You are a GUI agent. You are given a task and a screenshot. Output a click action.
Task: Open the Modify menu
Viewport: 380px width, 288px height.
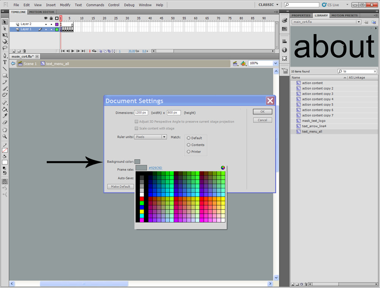[x=65, y=5]
